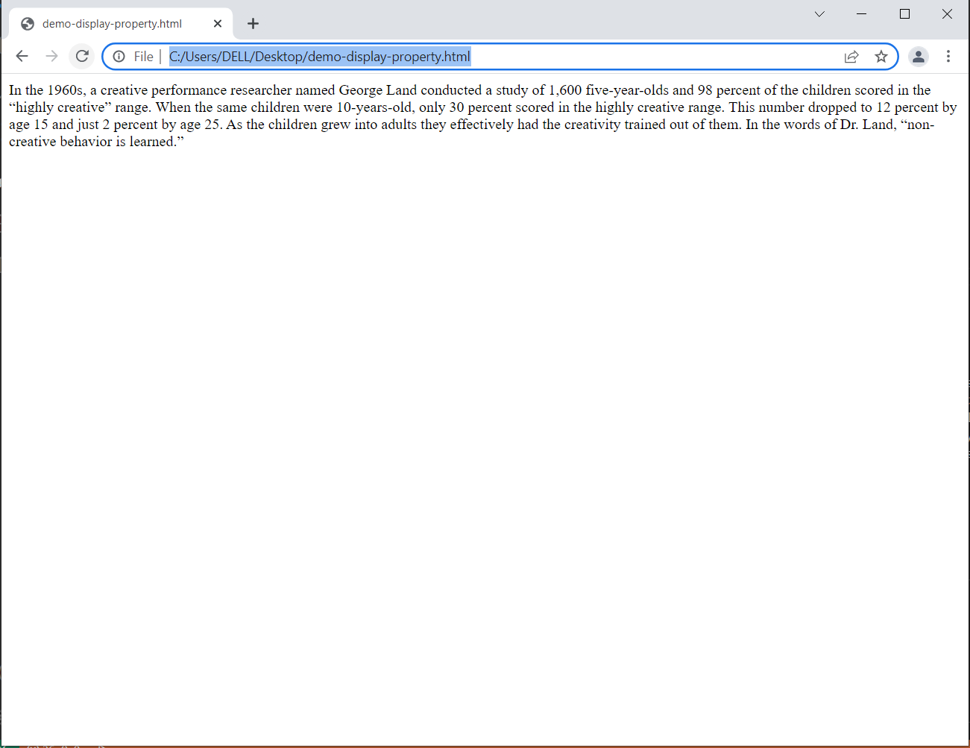Screen dimensions: 970x748
Task: Click the "File" label in address bar
Action: click(143, 57)
